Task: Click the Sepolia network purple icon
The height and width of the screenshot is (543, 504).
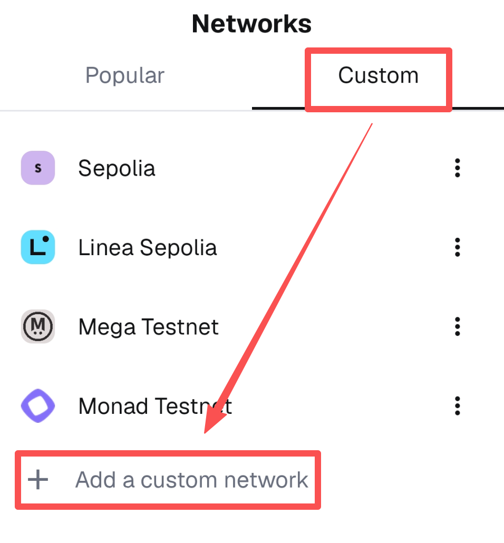Action: (38, 168)
